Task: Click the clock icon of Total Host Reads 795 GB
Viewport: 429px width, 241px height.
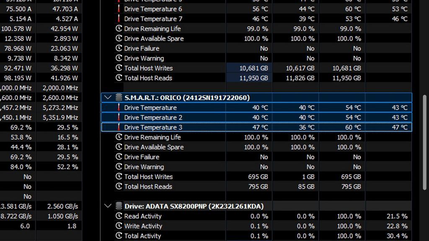Action: 119,186
